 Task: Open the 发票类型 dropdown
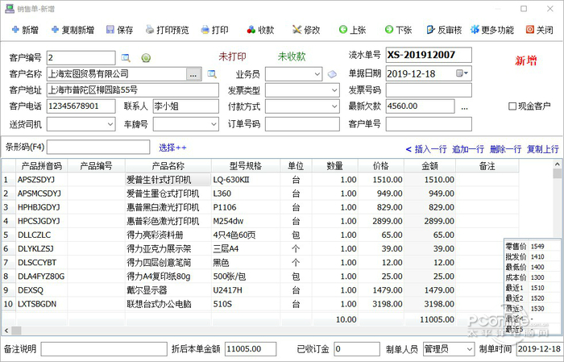click(316, 90)
